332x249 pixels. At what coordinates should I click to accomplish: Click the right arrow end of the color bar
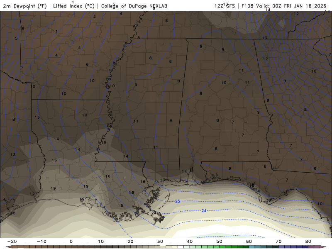tap(323, 247)
